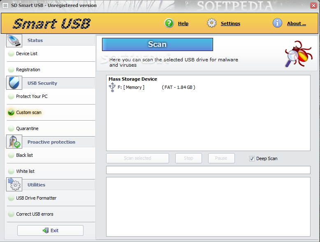The image size is (320, 242).
Task: Click the bug magnifier scan icon
Action: point(298,54)
